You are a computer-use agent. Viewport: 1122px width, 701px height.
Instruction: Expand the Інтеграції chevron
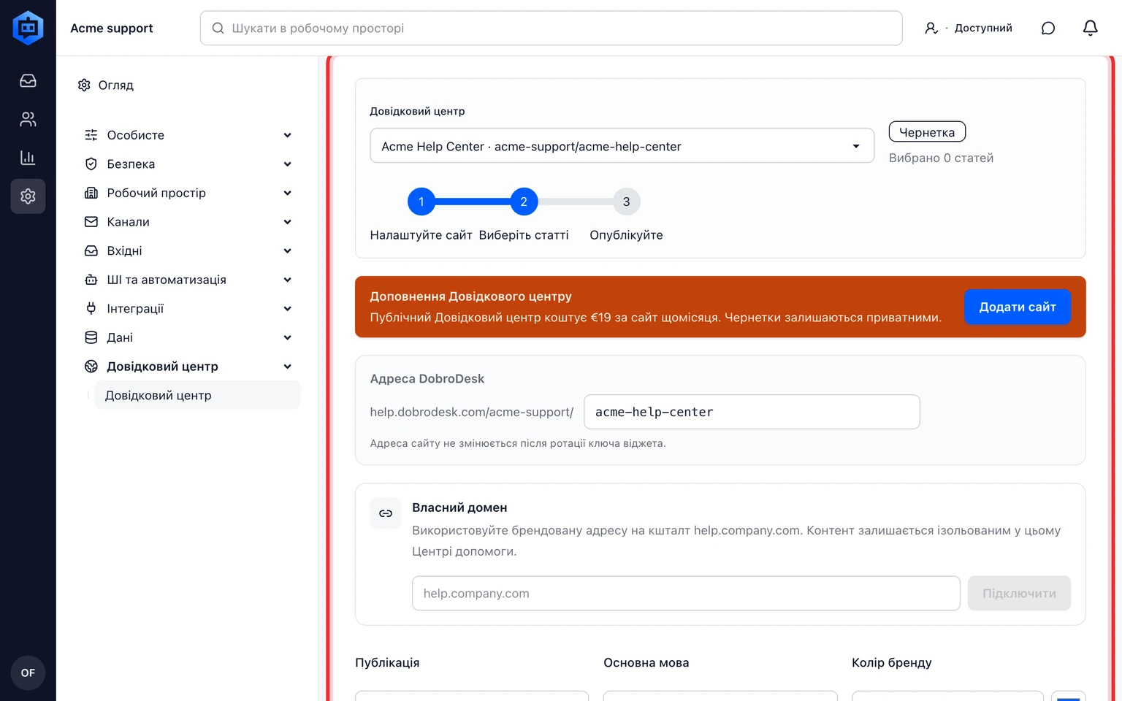(x=288, y=309)
